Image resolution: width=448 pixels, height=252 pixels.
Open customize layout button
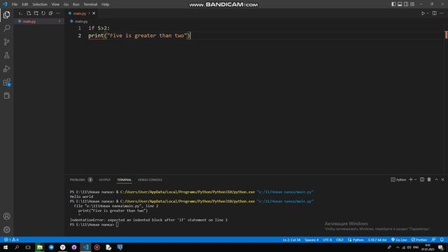[412, 4]
